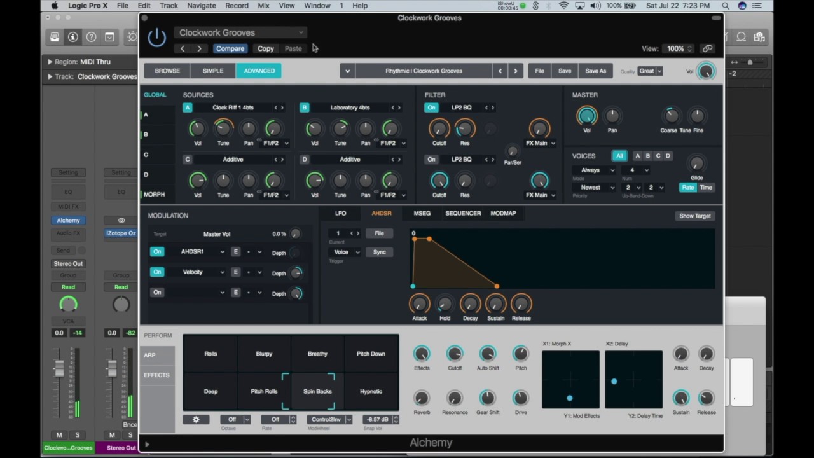814x458 pixels.
Task: Toggle source A on/off button
Action: click(x=188, y=108)
